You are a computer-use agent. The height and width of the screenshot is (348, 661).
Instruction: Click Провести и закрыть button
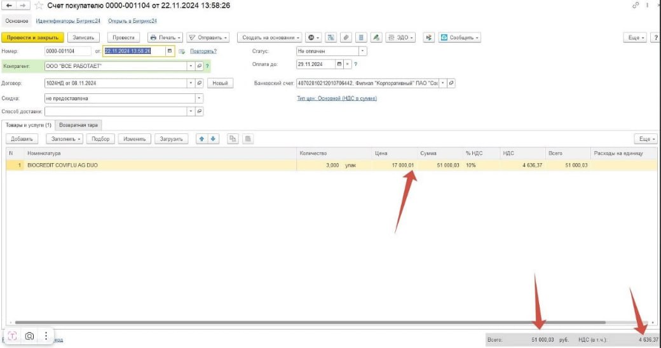pos(33,37)
